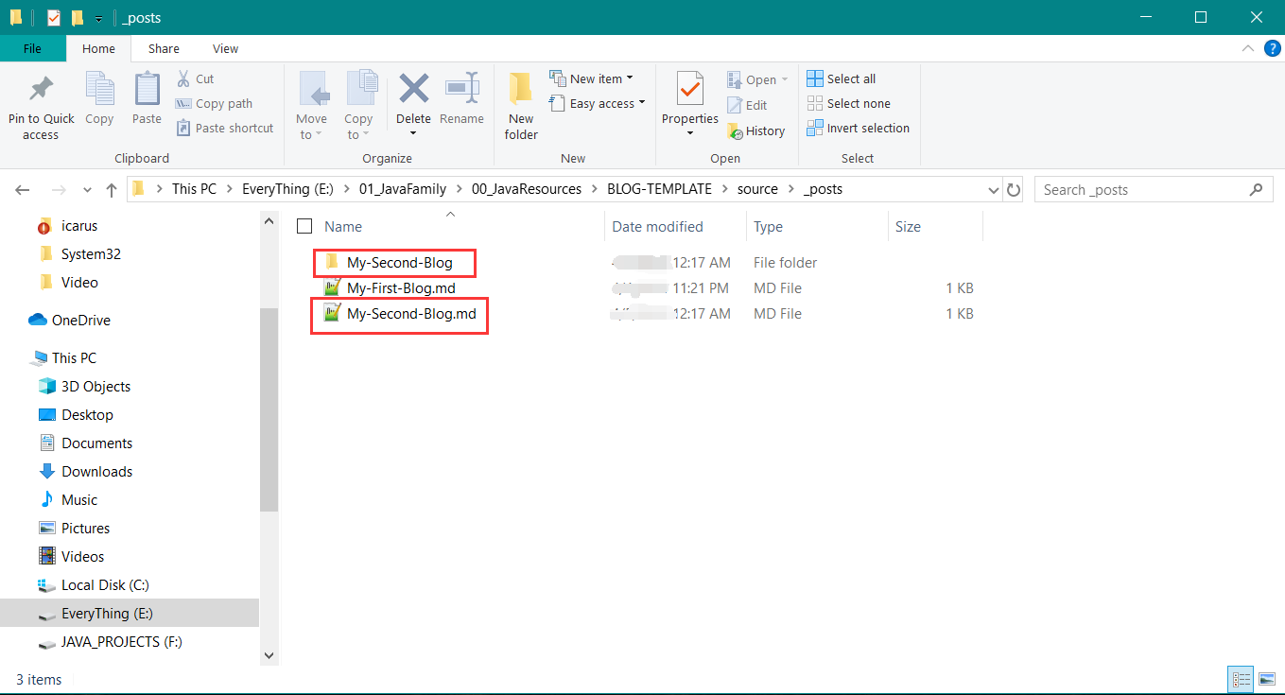The image size is (1285, 695).
Task: Click the Paste clipboard icon
Action: 147,90
